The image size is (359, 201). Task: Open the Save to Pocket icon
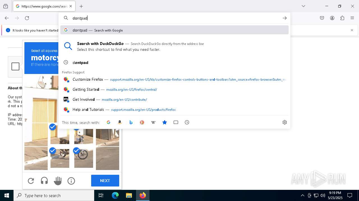(x=322, y=18)
